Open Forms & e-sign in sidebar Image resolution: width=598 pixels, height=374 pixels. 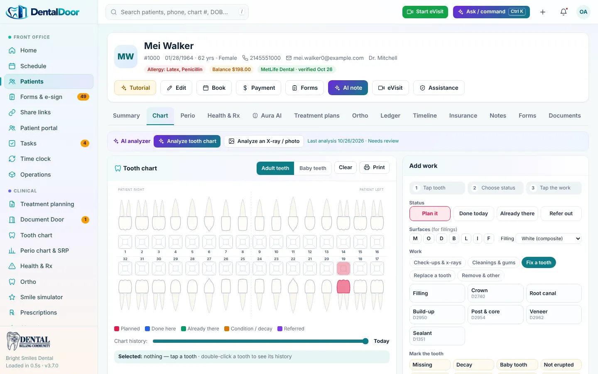[49, 97]
